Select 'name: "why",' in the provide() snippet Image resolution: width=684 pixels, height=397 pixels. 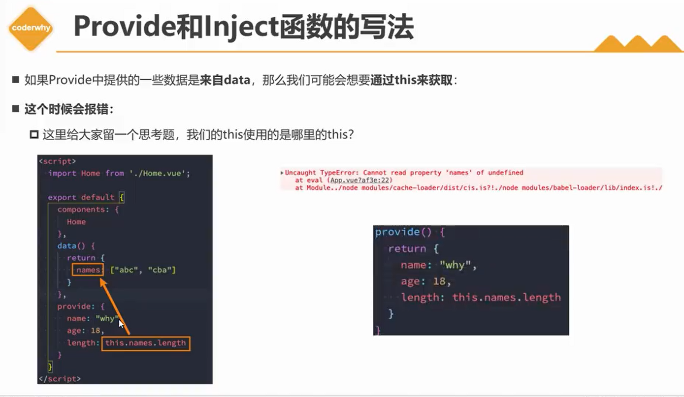[x=439, y=265]
